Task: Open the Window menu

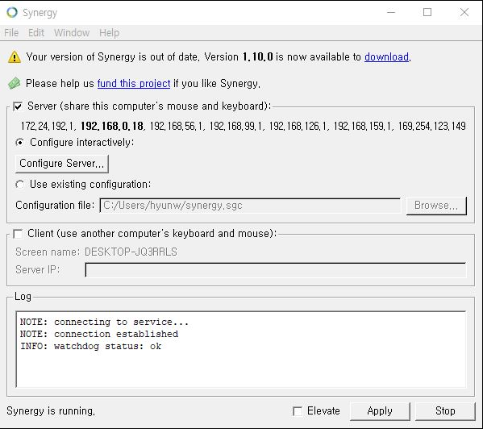Action: coord(72,32)
